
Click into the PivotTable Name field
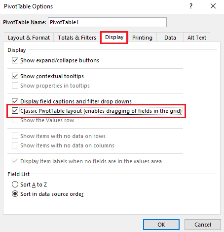[107, 22]
